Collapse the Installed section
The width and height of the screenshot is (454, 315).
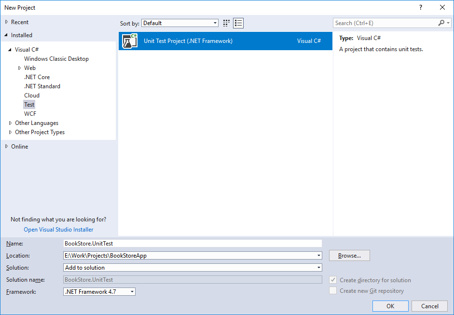(x=6, y=35)
